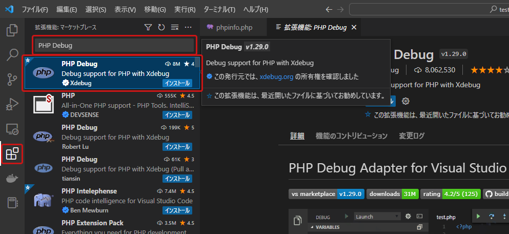Open the ファイル(F) menu
This screenshot has width=509, height=234.
35,9
